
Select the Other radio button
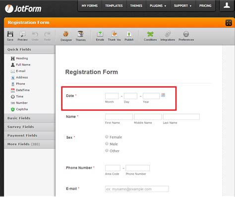coord(107,151)
